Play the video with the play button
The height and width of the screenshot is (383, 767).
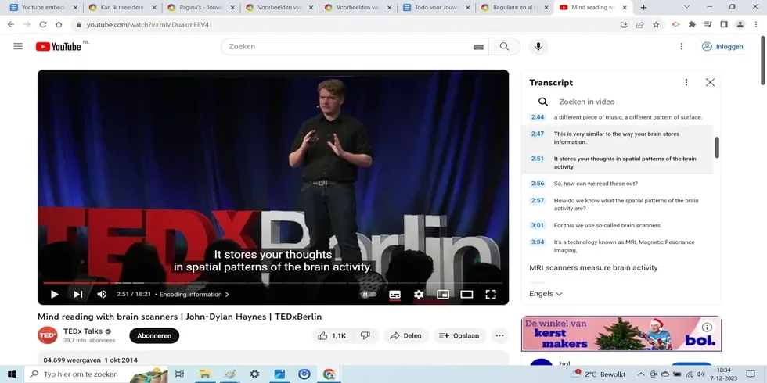(54, 295)
